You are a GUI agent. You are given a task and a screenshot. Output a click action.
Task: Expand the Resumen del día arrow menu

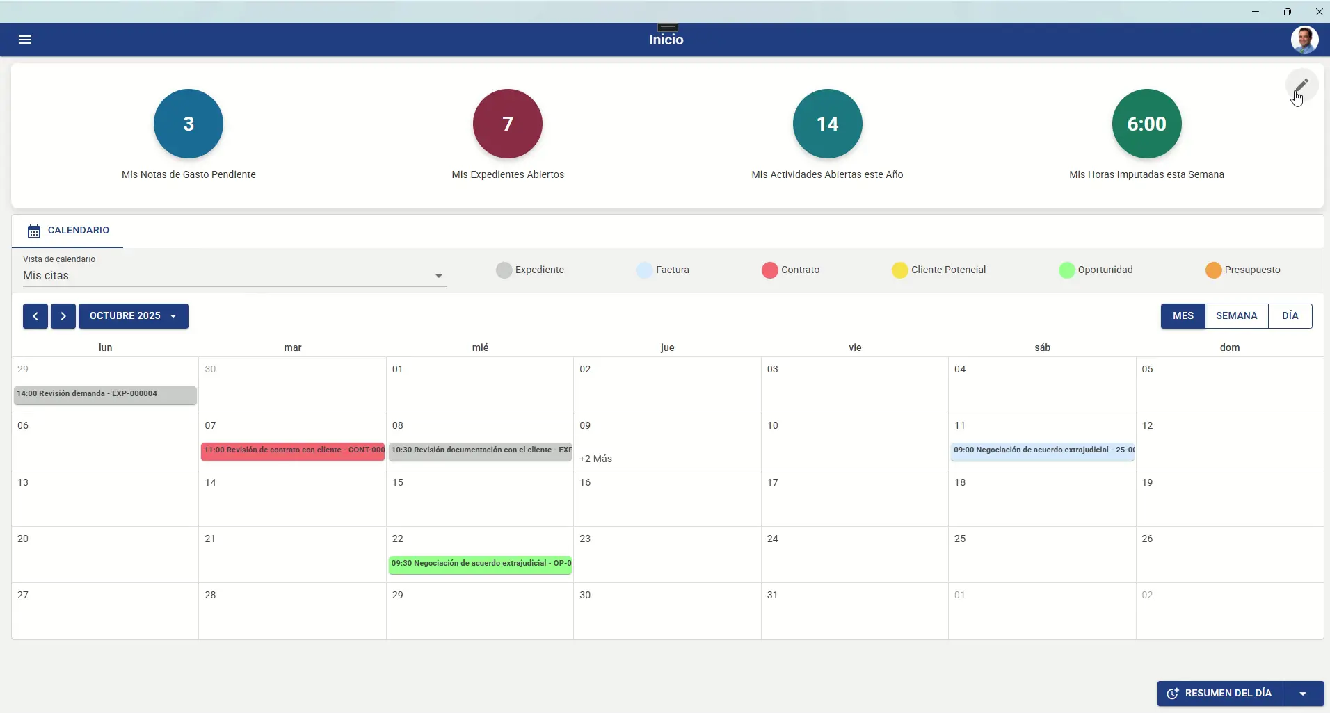pos(1303,694)
